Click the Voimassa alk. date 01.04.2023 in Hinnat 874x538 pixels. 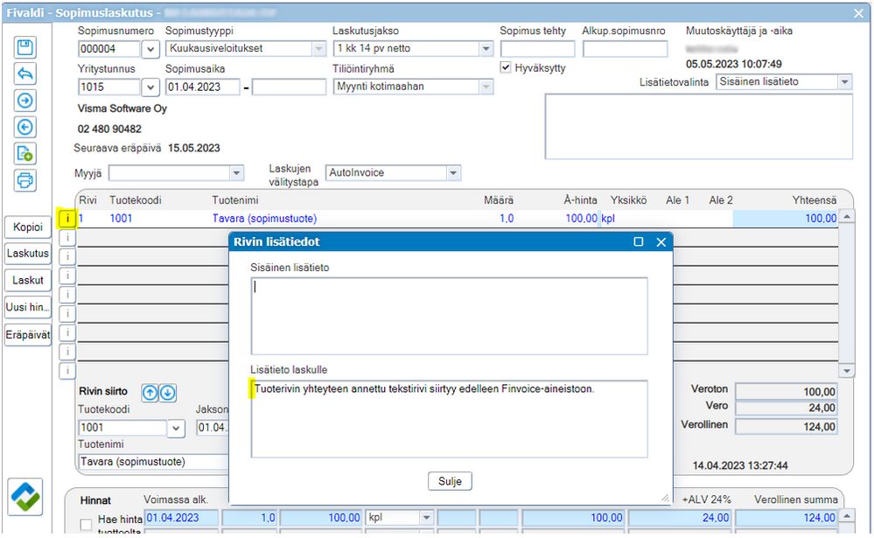(x=181, y=518)
